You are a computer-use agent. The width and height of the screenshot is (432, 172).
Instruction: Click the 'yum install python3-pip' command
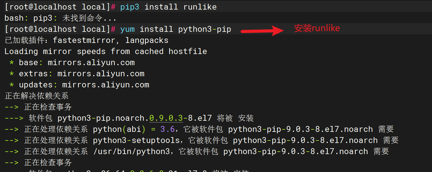176,29
